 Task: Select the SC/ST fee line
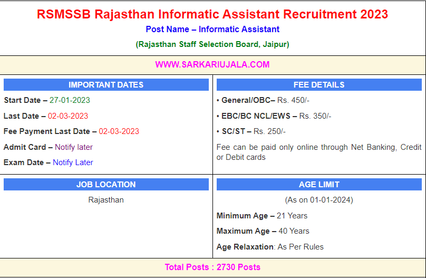tap(251, 131)
